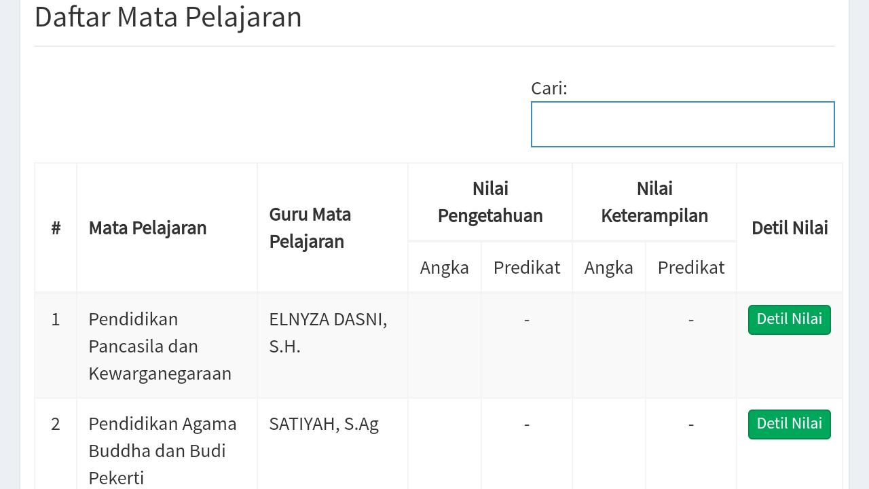Click the Nilai Keterampilan header
Image resolution: width=869 pixels, height=489 pixels.
tap(654, 202)
